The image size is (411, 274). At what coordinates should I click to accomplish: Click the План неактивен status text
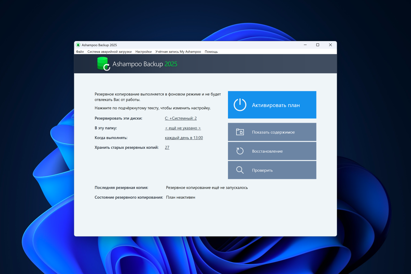(x=181, y=197)
